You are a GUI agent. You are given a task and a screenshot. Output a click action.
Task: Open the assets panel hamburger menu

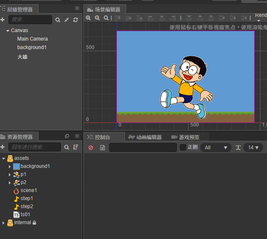tap(77, 136)
